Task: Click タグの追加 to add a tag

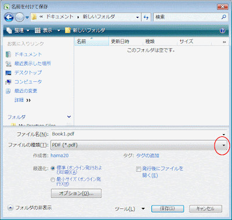Action: pyautogui.click(x=147, y=156)
